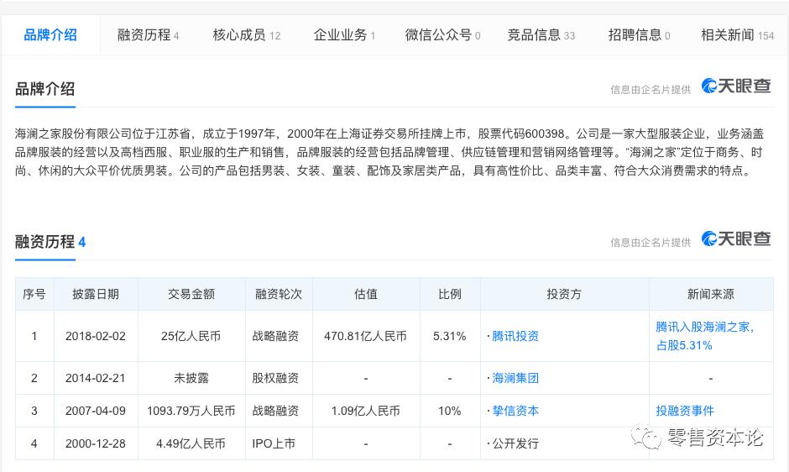Click the 新闻来源 column header
Image resolution: width=789 pixels, height=472 pixels.
[710, 294]
